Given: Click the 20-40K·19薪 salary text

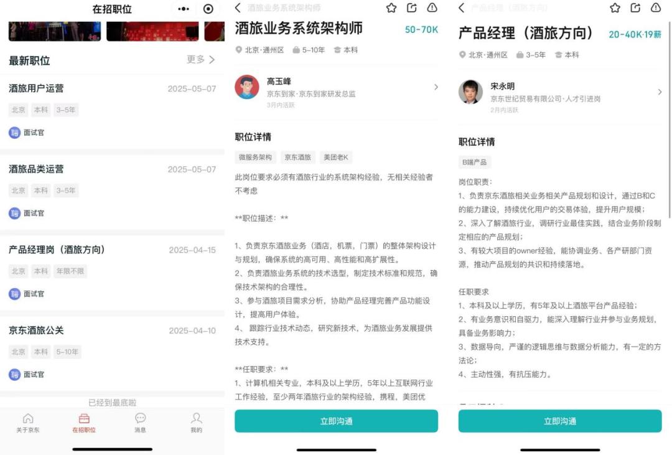Looking at the screenshot, I should (635, 34).
